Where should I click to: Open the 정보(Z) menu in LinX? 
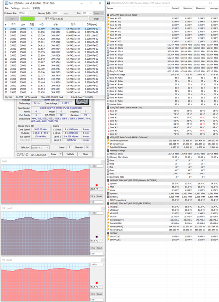pyautogui.click(x=36, y=8)
